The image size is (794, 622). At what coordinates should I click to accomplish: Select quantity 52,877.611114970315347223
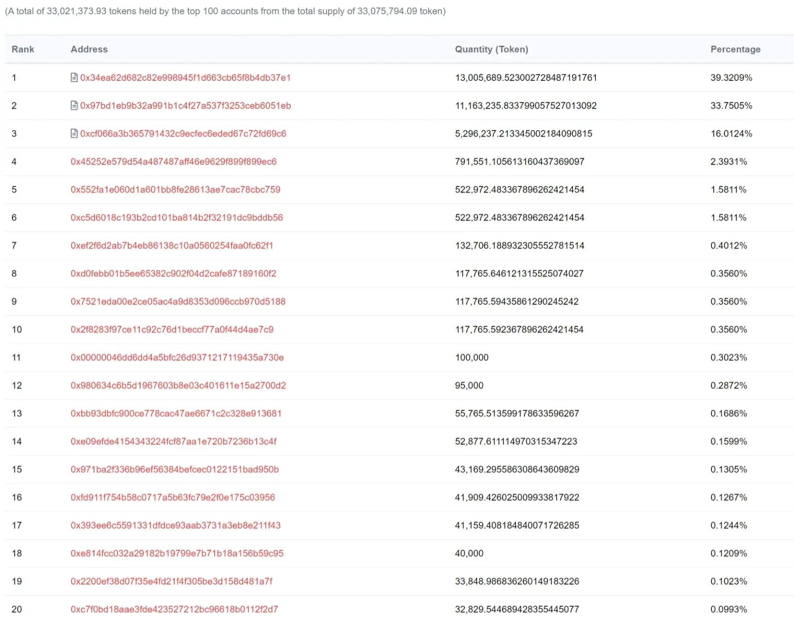516,442
